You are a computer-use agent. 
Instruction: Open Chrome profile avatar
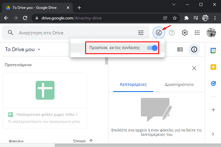click(x=205, y=18)
